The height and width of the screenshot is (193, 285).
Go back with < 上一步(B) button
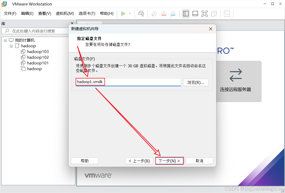(139, 161)
